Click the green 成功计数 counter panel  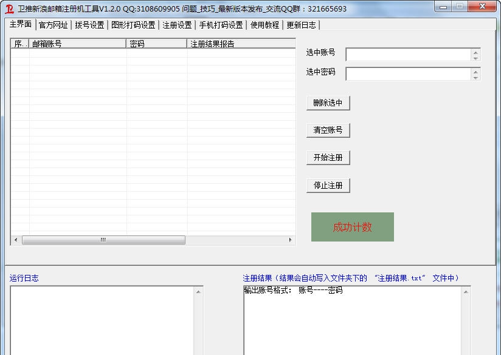[x=352, y=227]
